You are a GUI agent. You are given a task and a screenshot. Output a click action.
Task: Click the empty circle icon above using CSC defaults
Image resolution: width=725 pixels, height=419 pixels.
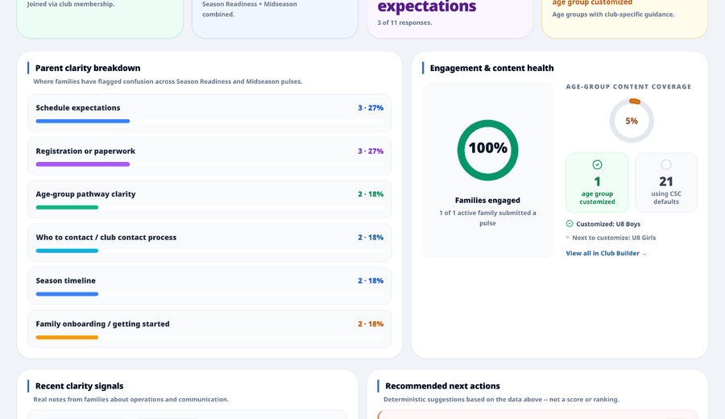[666, 164]
